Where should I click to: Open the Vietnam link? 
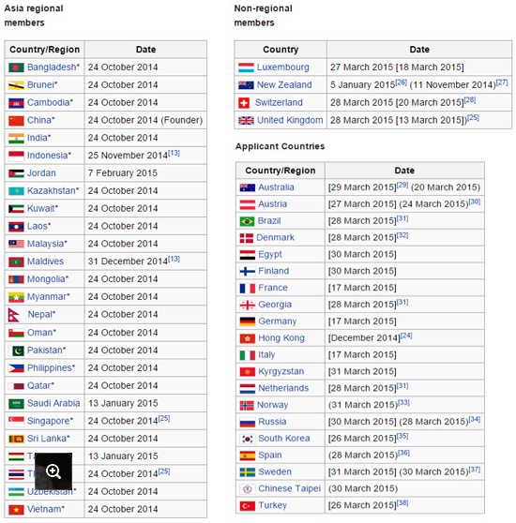tap(44, 509)
